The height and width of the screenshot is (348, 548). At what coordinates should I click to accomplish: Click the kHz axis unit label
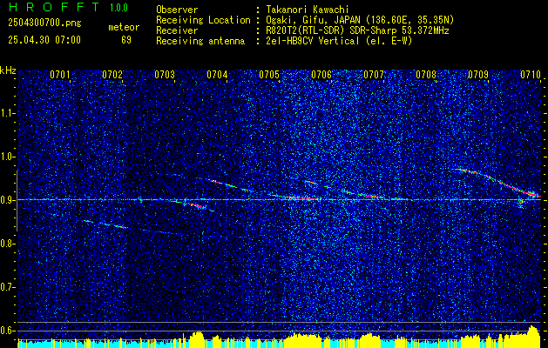[8, 70]
